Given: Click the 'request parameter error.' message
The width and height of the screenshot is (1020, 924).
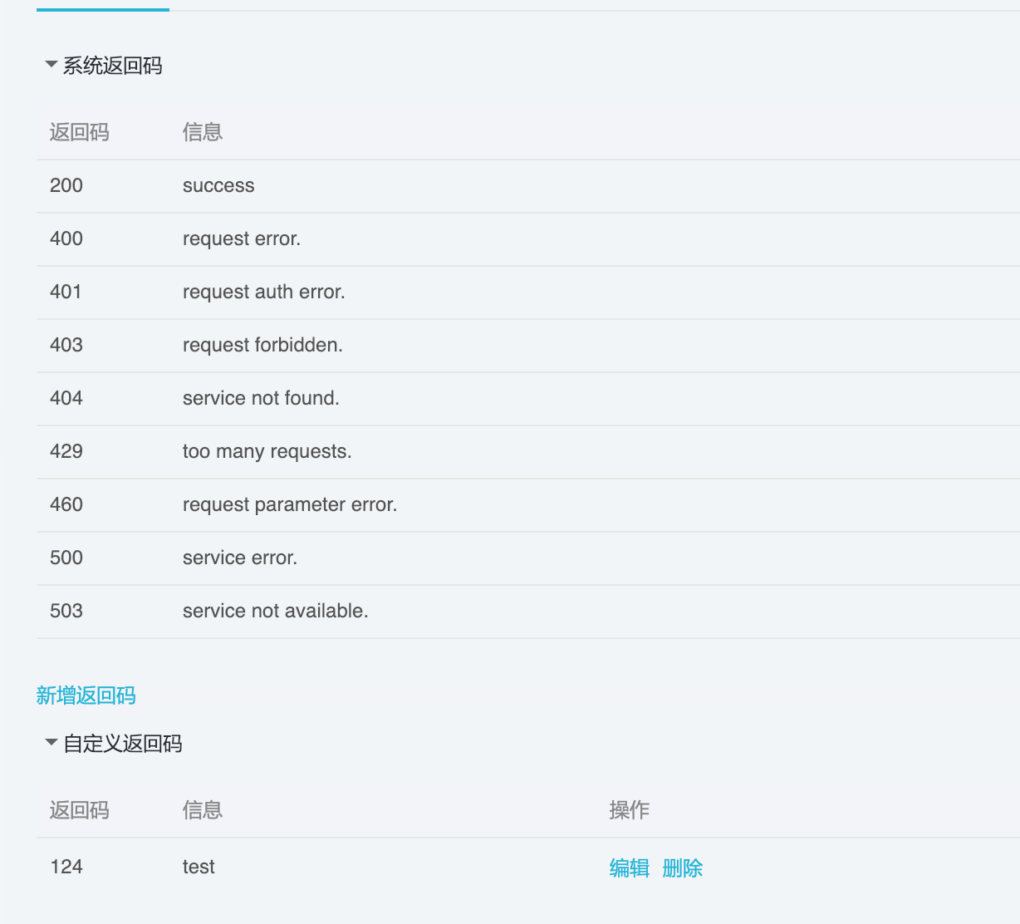Looking at the screenshot, I should click(289, 504).
